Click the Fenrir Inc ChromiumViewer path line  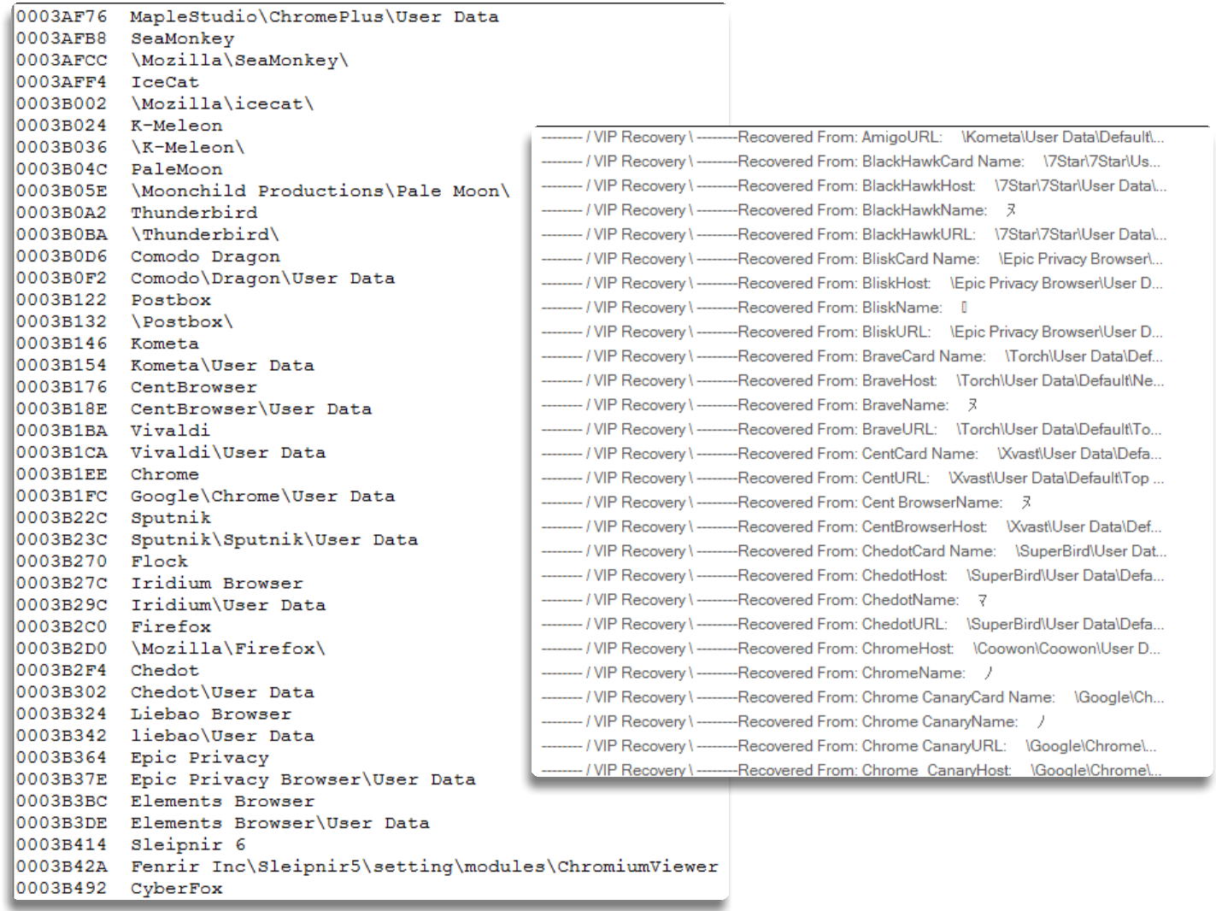(x=424, y=867)
